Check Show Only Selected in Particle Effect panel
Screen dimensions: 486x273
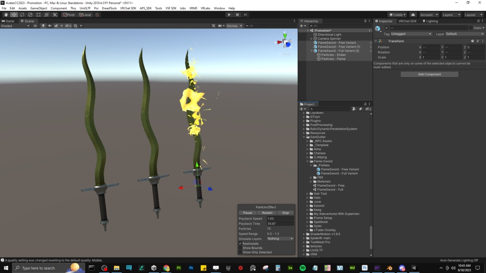click(x=240, y=252)
